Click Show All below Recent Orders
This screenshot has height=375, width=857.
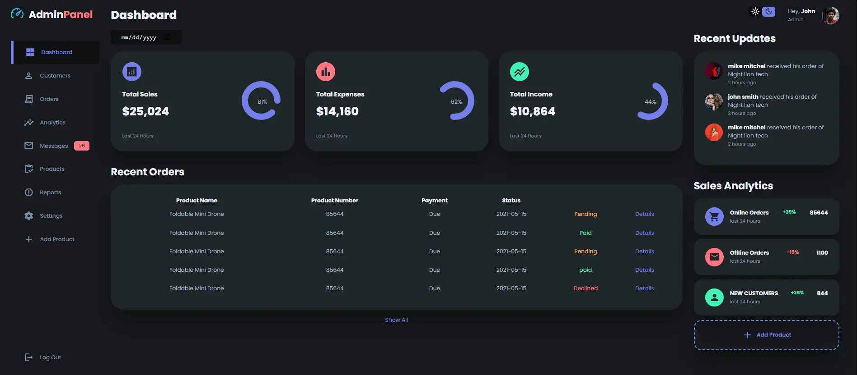click(x=396, y=320)
